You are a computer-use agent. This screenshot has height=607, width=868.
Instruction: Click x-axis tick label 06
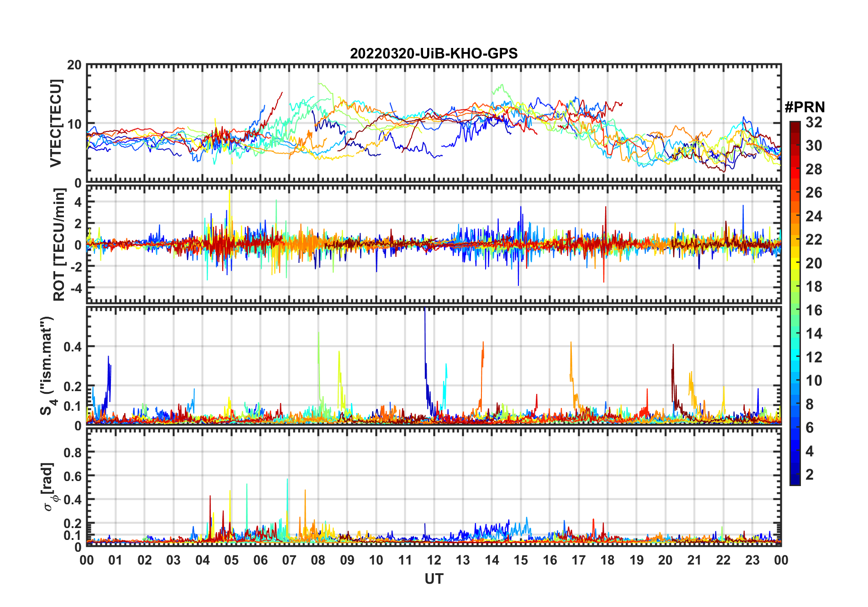pos(260,560)
